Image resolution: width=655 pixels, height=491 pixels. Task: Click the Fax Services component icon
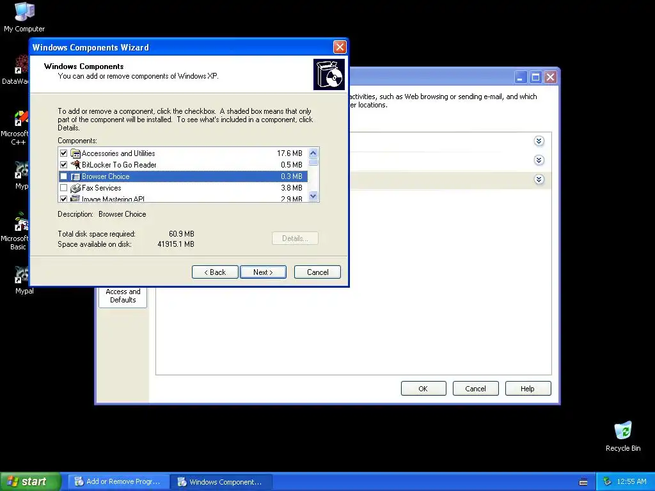tap(75, 188)
